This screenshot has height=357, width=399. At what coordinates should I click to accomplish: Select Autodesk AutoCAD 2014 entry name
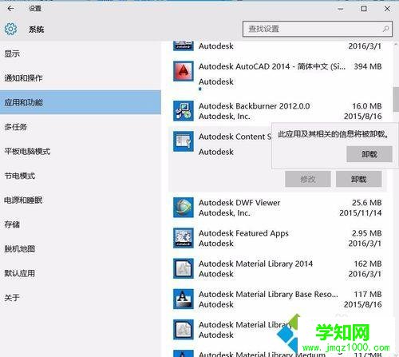click(272, 66)
